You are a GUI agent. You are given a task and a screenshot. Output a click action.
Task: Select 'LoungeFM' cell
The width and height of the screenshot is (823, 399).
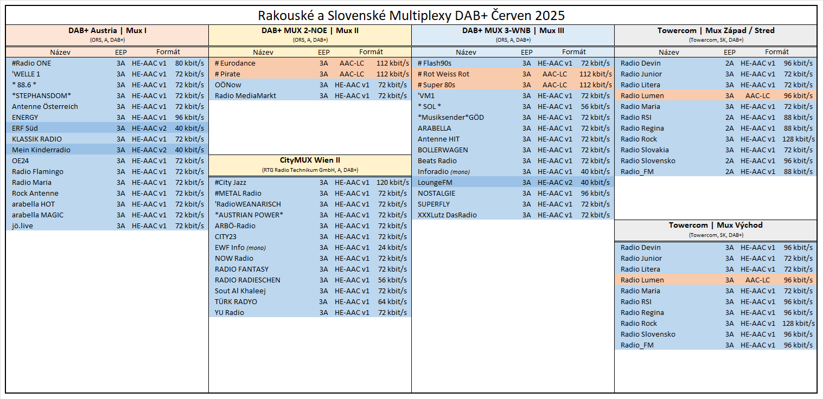click(x=435, y=182)
